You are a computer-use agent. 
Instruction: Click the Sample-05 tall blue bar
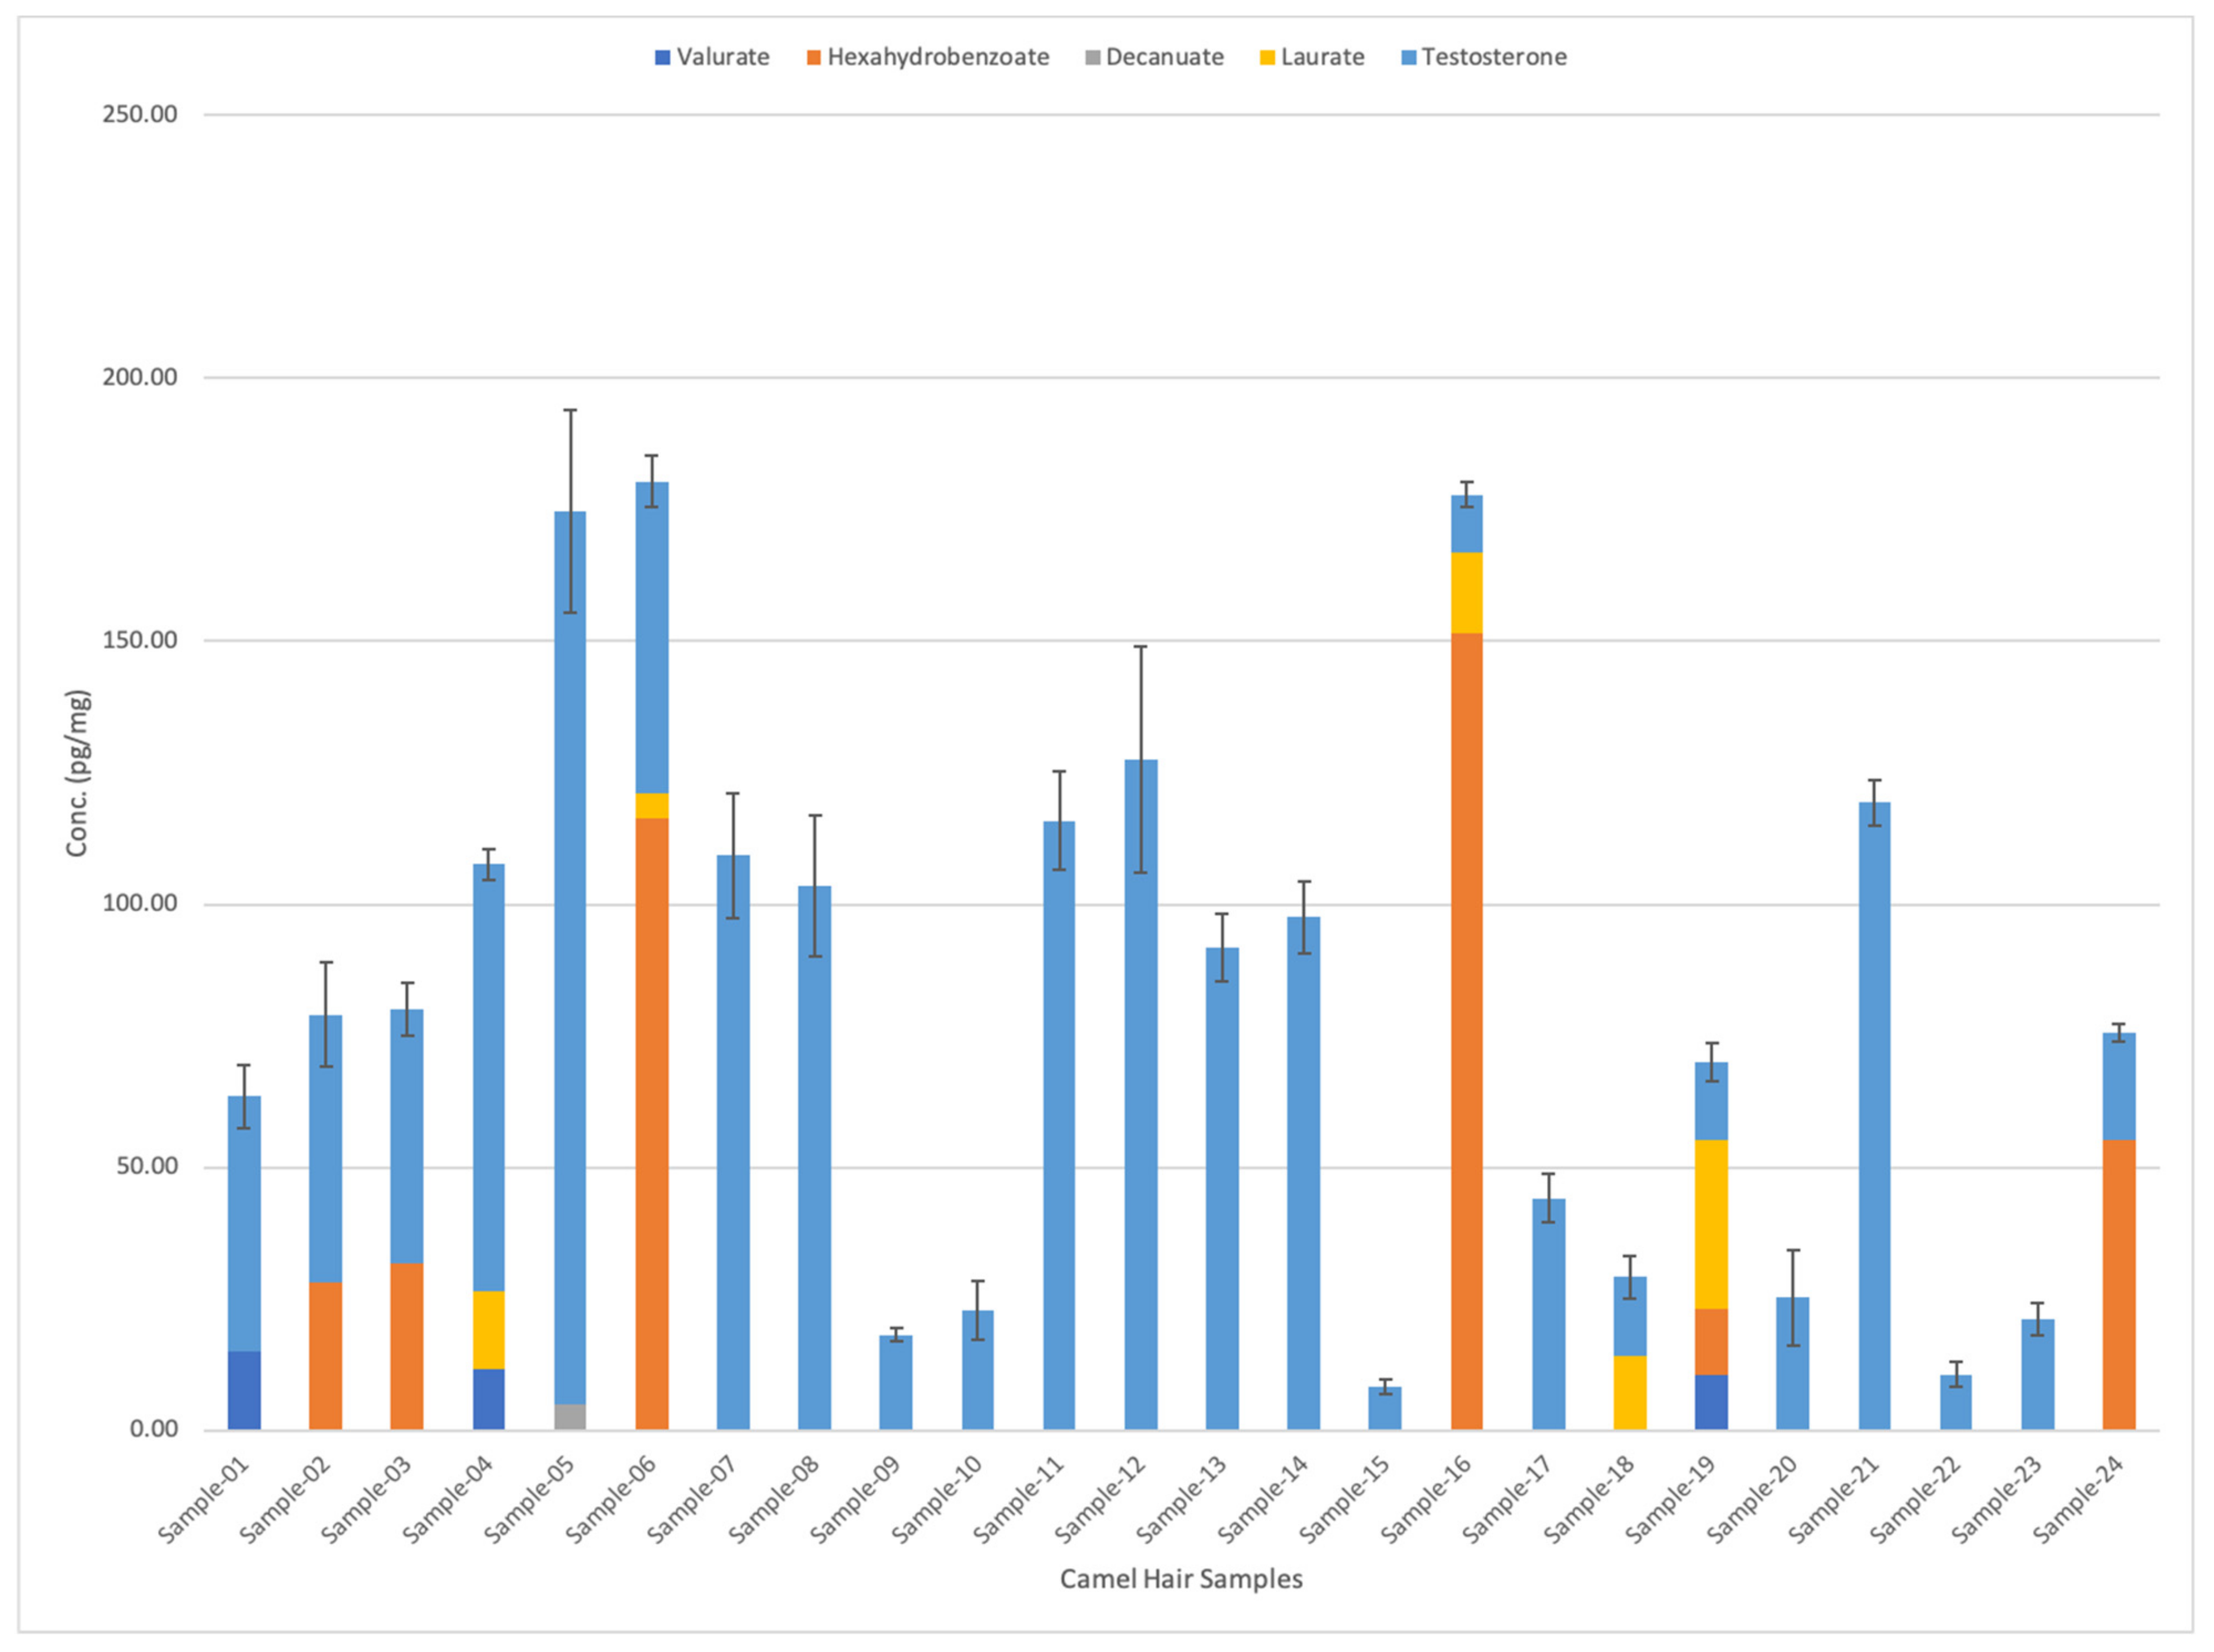point(570,950)
